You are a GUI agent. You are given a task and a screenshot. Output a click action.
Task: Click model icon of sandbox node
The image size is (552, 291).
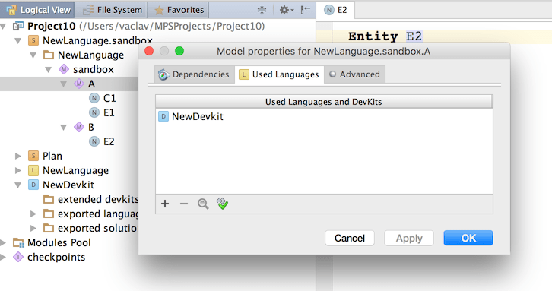[x=64, y=69]
